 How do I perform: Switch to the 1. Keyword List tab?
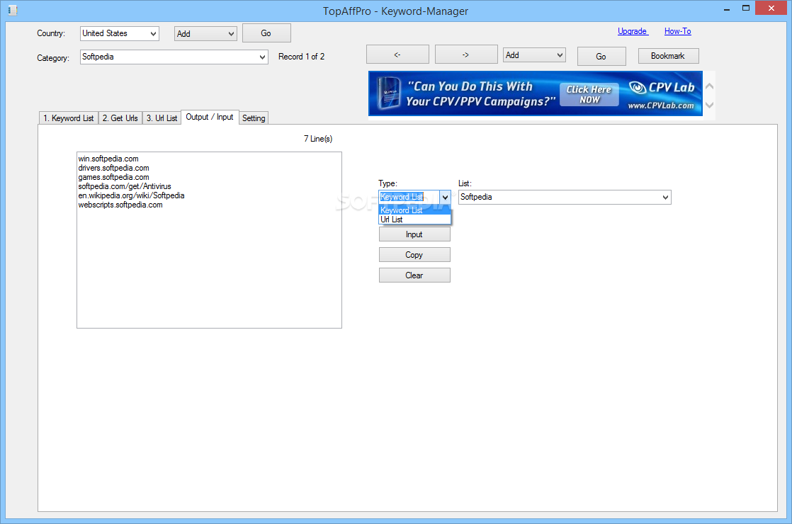(69, 118)
